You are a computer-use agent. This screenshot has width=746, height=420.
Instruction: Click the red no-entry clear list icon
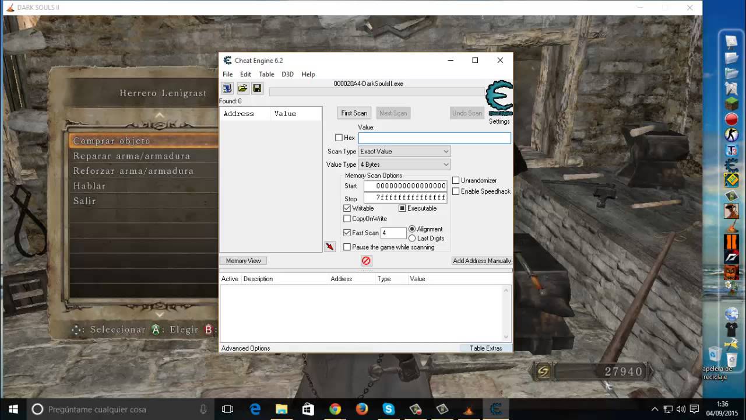tap(366, 261)
